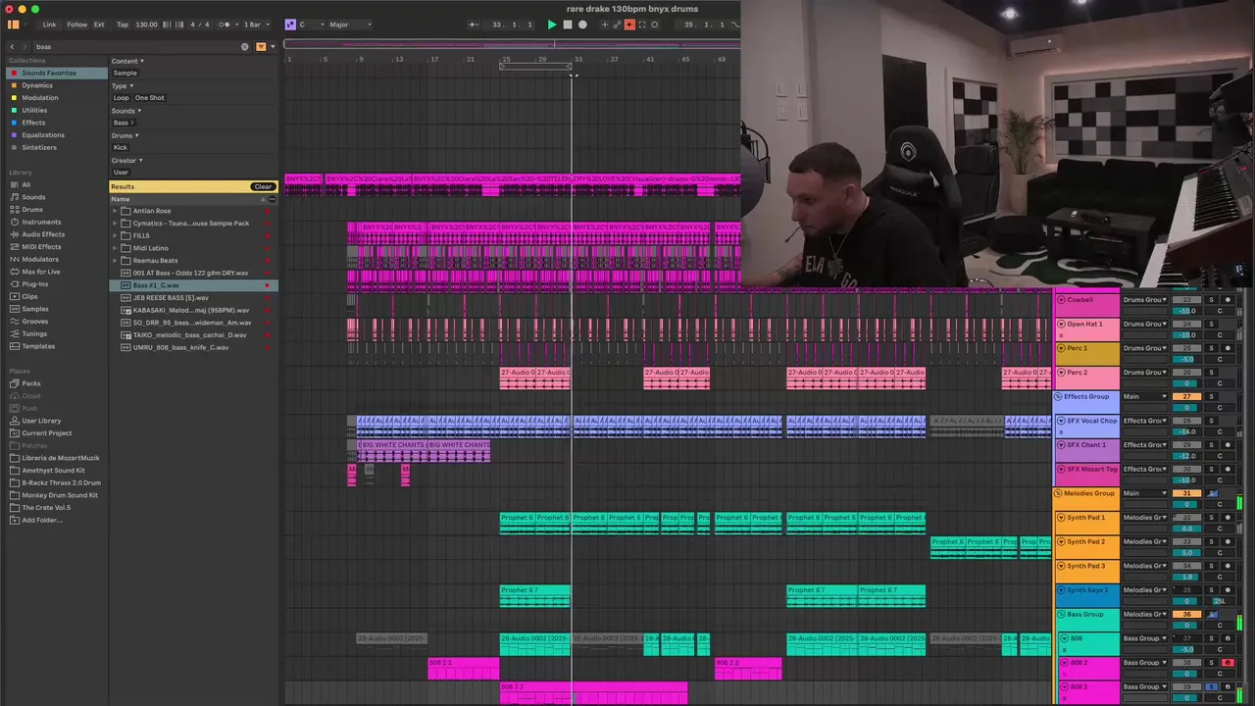The width and height of the screenshot is (1255, 706).
Task: Click the arrangement loop brace marker
Action: [x=536, y=67]
